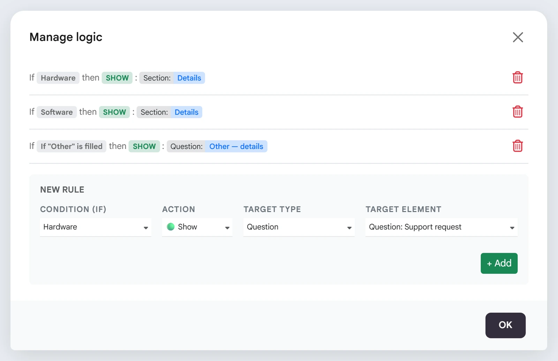The width and height of the screenshot is (558, 361).
Task: Click the SHOW badge in Software rule
Action: pos(114,112)
